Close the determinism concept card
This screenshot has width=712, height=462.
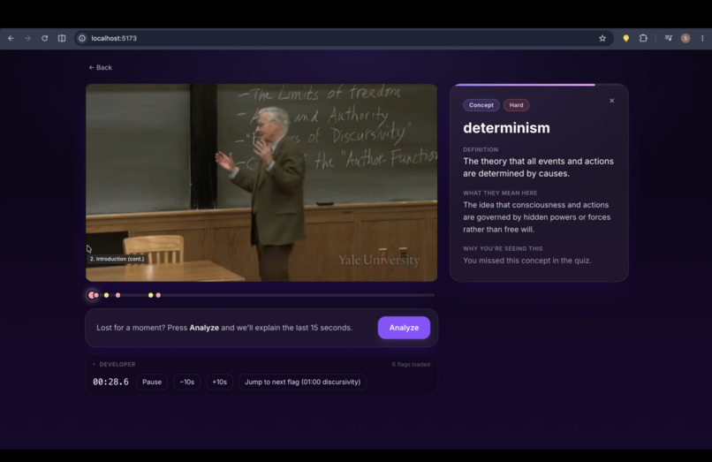pyautogui.click(x=611, y=101)
